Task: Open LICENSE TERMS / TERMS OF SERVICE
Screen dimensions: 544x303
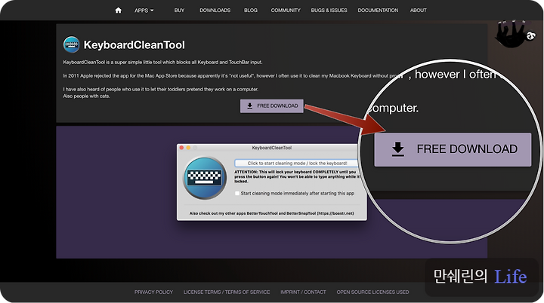Action: [x=227, y=292]
